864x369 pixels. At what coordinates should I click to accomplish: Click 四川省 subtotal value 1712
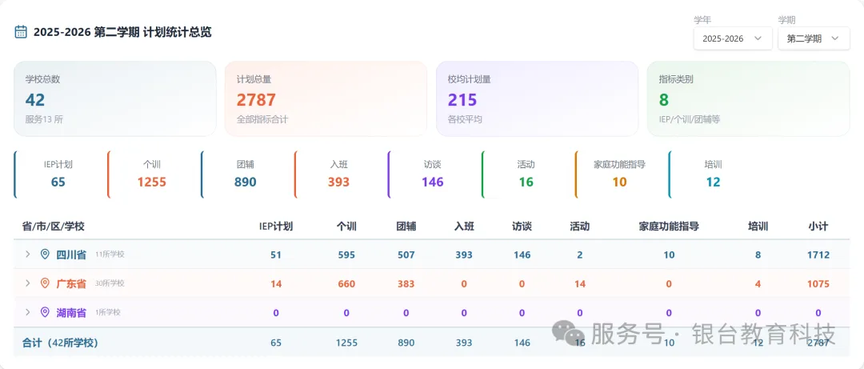[x=818, y=255]
